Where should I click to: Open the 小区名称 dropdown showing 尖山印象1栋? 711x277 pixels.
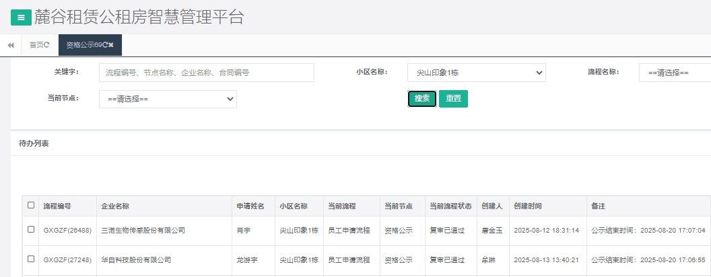click(476, 73)
